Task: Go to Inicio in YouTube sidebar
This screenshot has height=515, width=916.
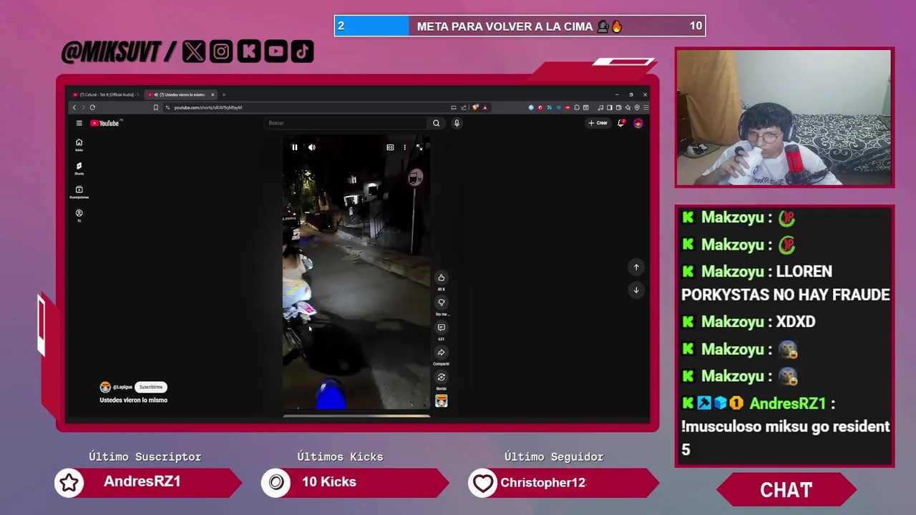Action: (x=79, y=145)
